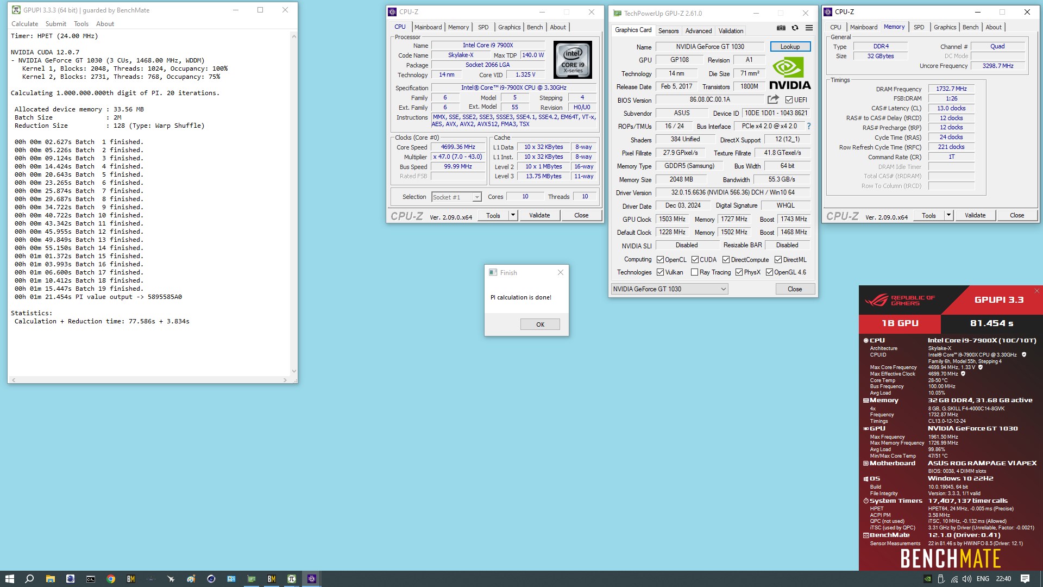Open the Windows Start menu
Viewport: 1043px width, 587px height.
(9, 579)
